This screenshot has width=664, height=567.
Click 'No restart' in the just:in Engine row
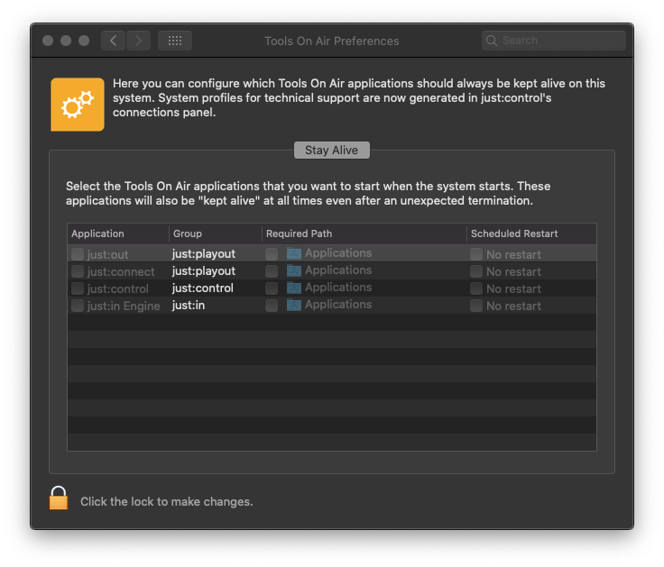coord(513,306)
